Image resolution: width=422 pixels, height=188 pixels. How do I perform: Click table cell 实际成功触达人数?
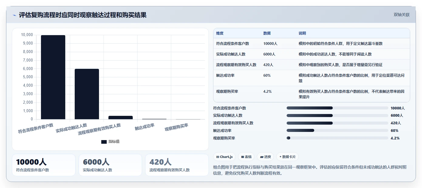(x=231, y=54)
